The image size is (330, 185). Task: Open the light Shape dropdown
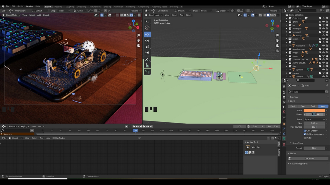314,119
